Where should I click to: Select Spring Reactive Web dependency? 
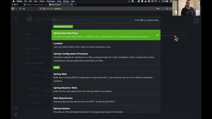pyautogui.click(x=106, y=90)
